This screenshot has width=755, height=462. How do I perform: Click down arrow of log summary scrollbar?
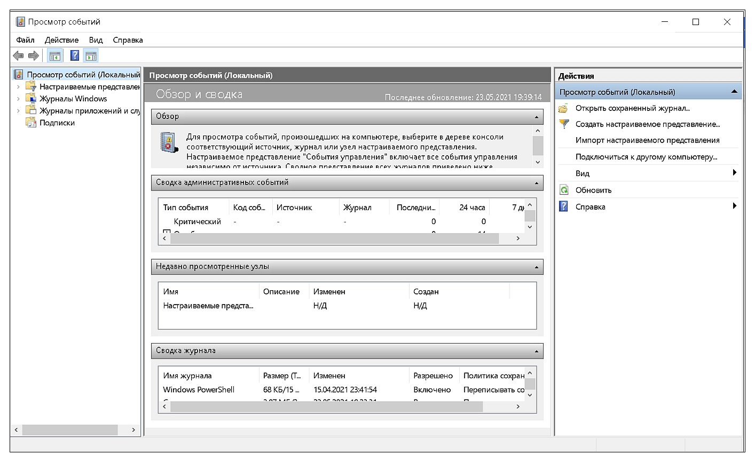530,395
